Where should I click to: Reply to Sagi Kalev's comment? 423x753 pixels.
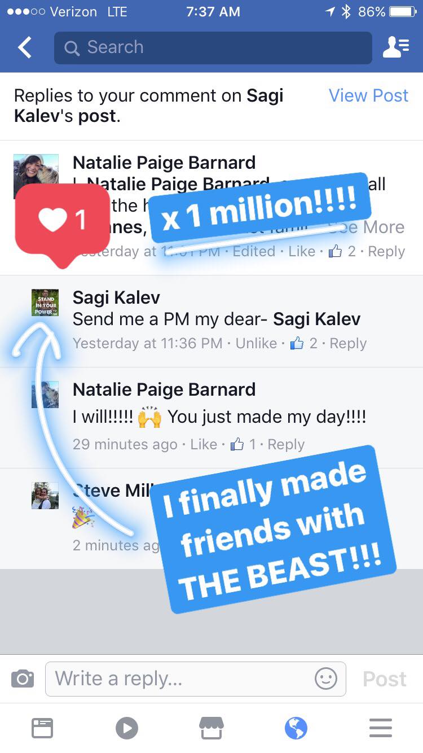348,343
